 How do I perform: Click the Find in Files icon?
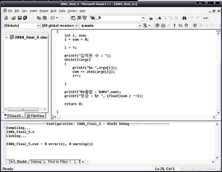point(92,18)
